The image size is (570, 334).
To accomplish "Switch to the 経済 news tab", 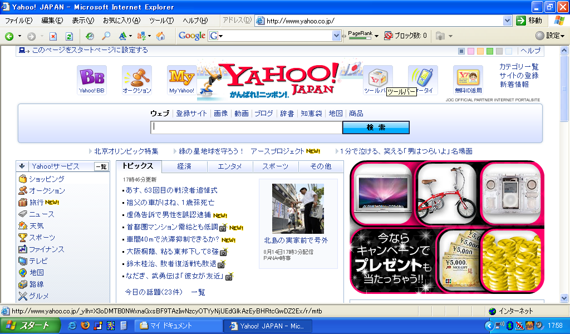I will coord(184,166).
